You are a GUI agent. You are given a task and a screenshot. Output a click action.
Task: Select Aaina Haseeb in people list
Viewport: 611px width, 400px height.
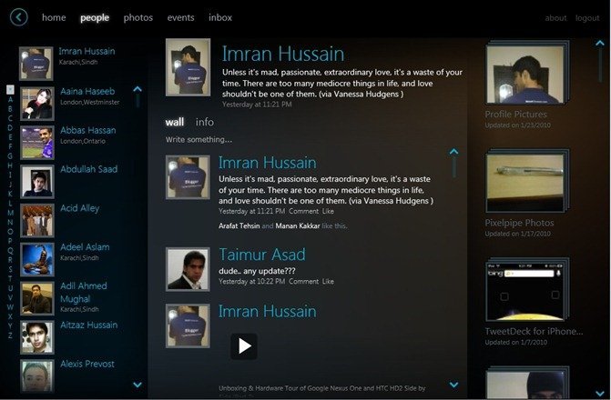click(x=87, y=92)
